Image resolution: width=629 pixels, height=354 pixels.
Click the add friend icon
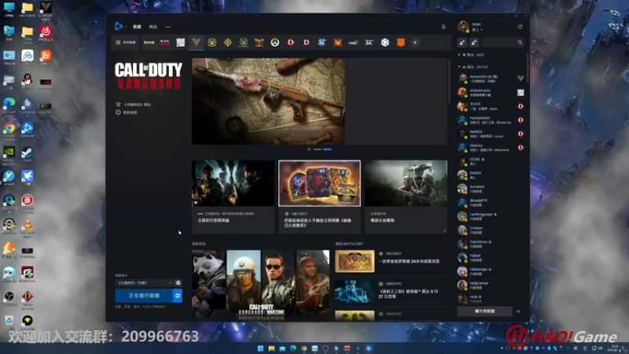click(462, 42)
